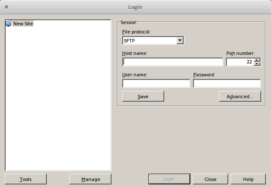The height and width of the screenshot is (187, 271).
Task: Focus the Password input field
Action: 227,83
